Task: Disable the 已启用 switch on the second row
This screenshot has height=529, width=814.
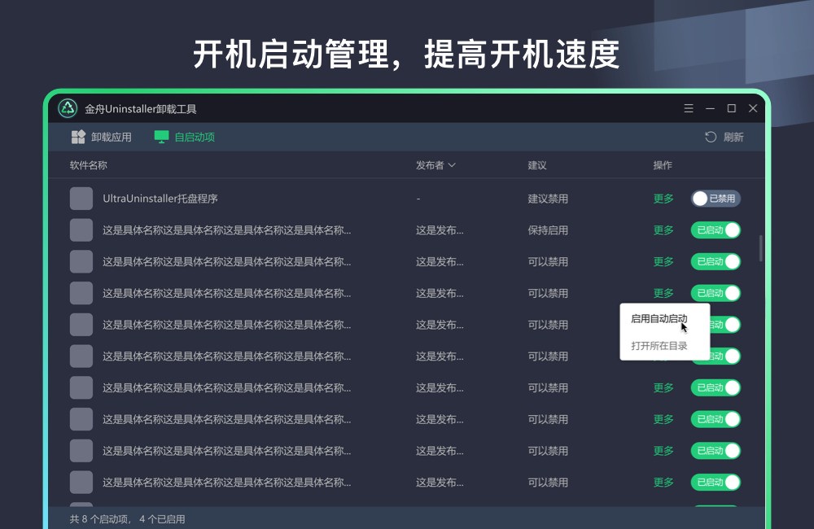Action: 716,230
